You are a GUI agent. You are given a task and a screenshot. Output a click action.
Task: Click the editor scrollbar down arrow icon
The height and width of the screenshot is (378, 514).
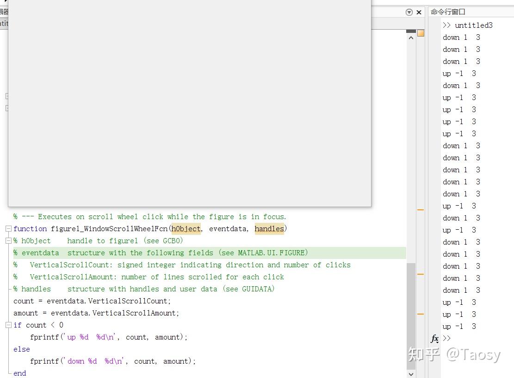click(411, 374)
